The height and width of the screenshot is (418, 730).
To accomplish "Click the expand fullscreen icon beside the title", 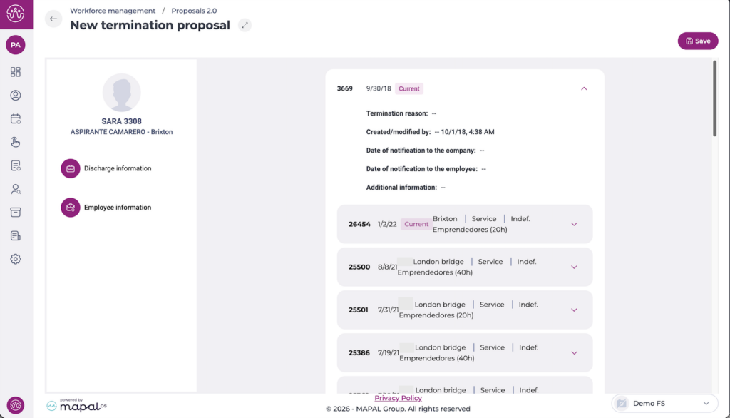I will [245, 25].
